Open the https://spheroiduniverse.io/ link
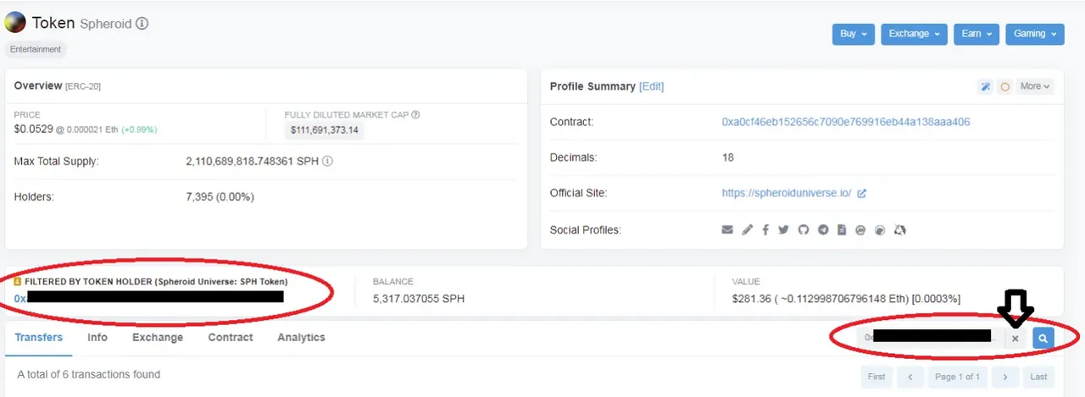The width and height of the screenshot is (1085, 397). pyautogui.click(x=787, y=193)
